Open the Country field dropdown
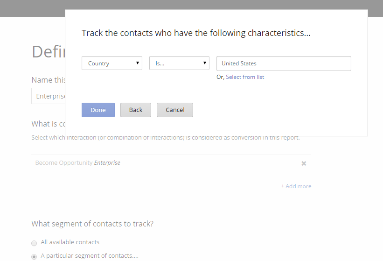This screenshot has width=383, height=261. click(112, 63)
